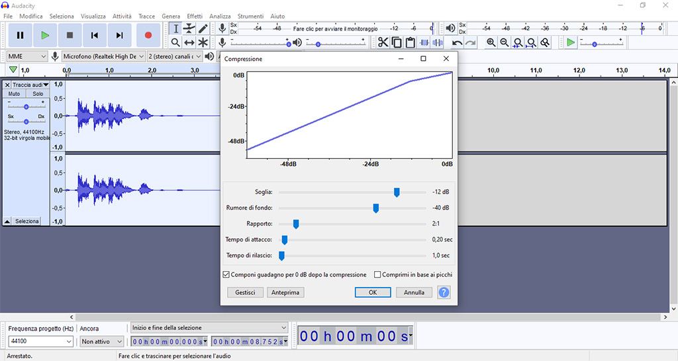The image size is (678, 361).
Task: Click the Trim audio icon
Action: (x=424, y=42)
